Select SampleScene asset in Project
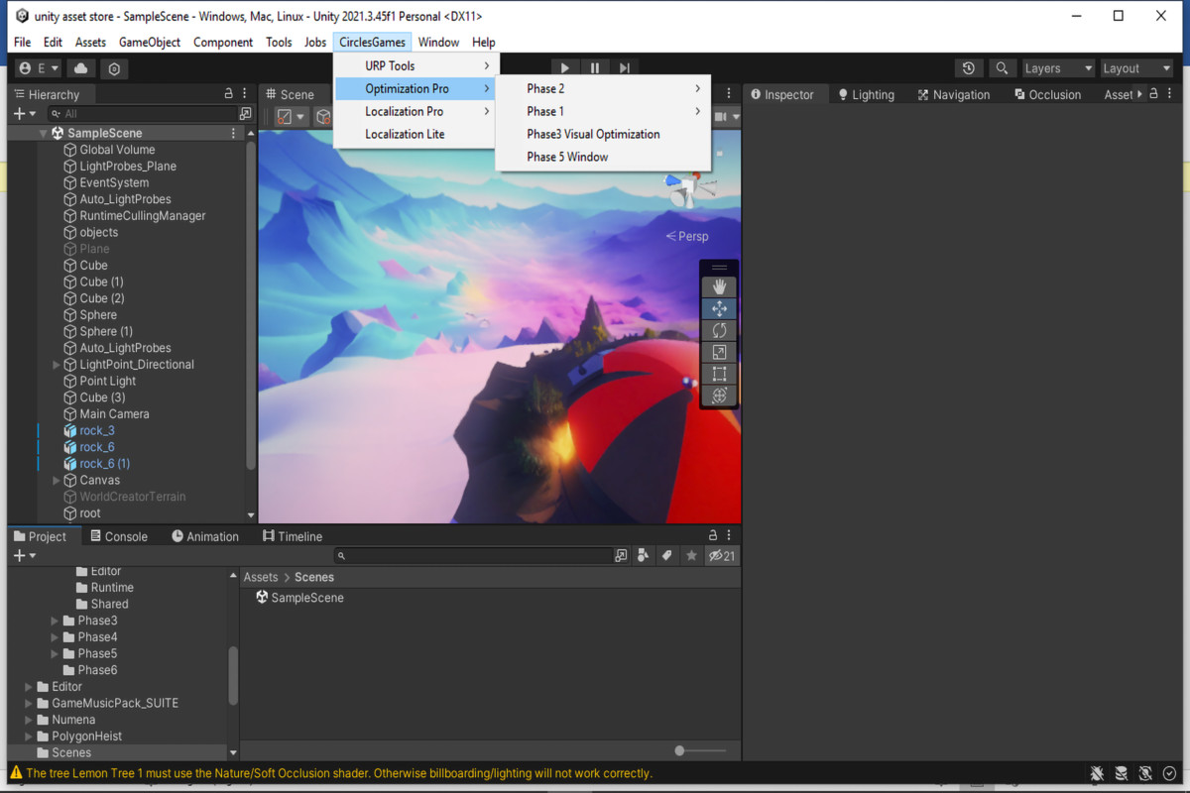 pyautogui.click(x=299, y=598)
